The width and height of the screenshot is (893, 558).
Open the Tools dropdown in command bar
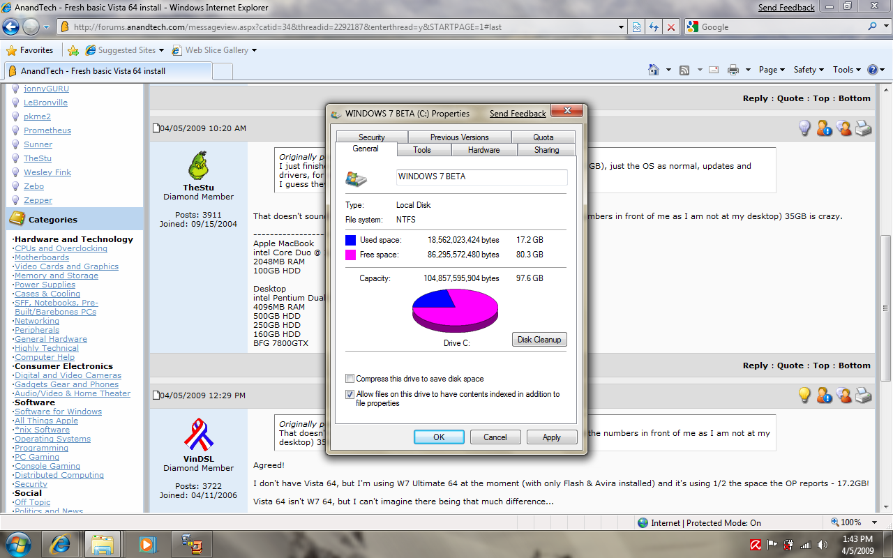point(847,70)
